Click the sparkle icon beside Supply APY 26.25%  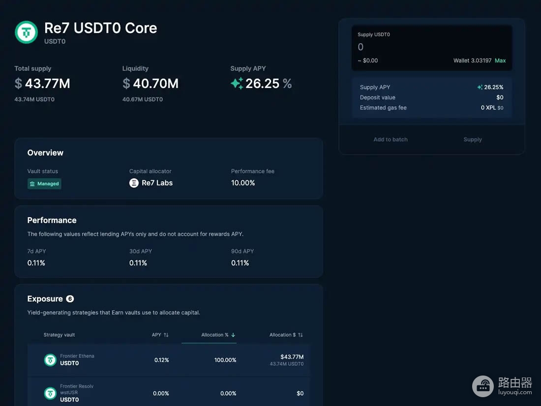pos(237,84)
